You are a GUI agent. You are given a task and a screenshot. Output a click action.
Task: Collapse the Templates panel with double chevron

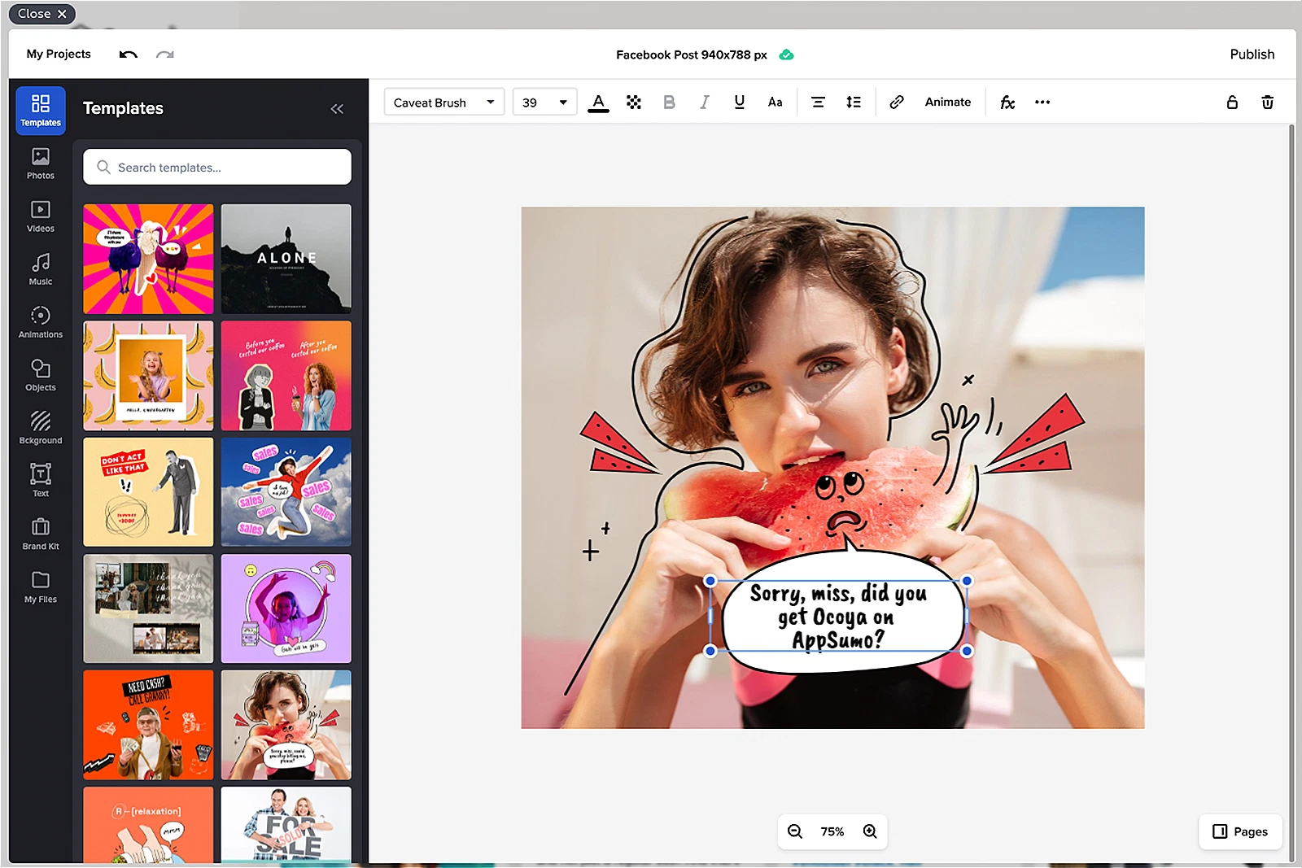coord(337,109)
